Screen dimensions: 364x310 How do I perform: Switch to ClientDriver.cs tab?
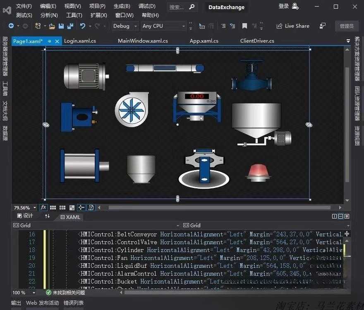[257, 41]
